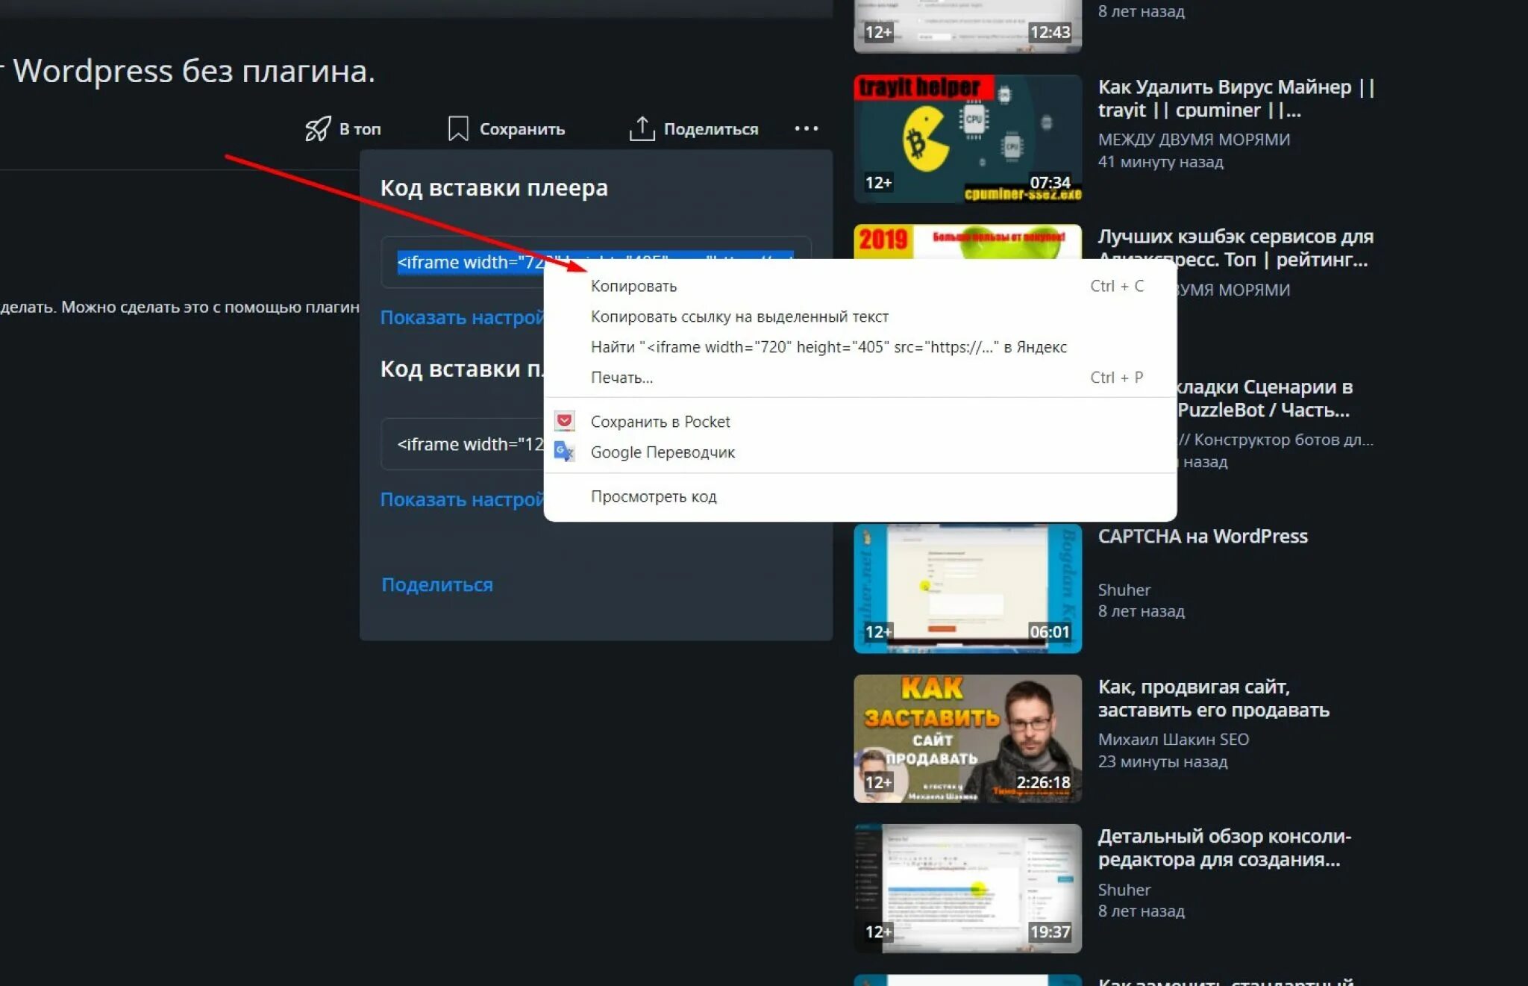Click the blue 'Поделиться' link in panel
The width and height of the screenshot is (1528, 986).
pyautogui.click(x=437, y=584)
